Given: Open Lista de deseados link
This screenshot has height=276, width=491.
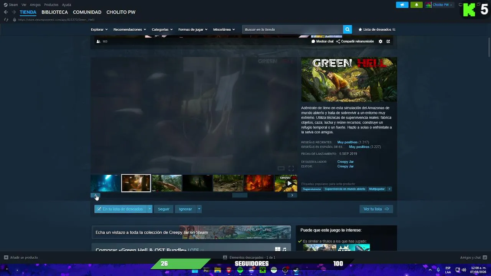Looking at the screenshot, I should [x=377, y=30].
